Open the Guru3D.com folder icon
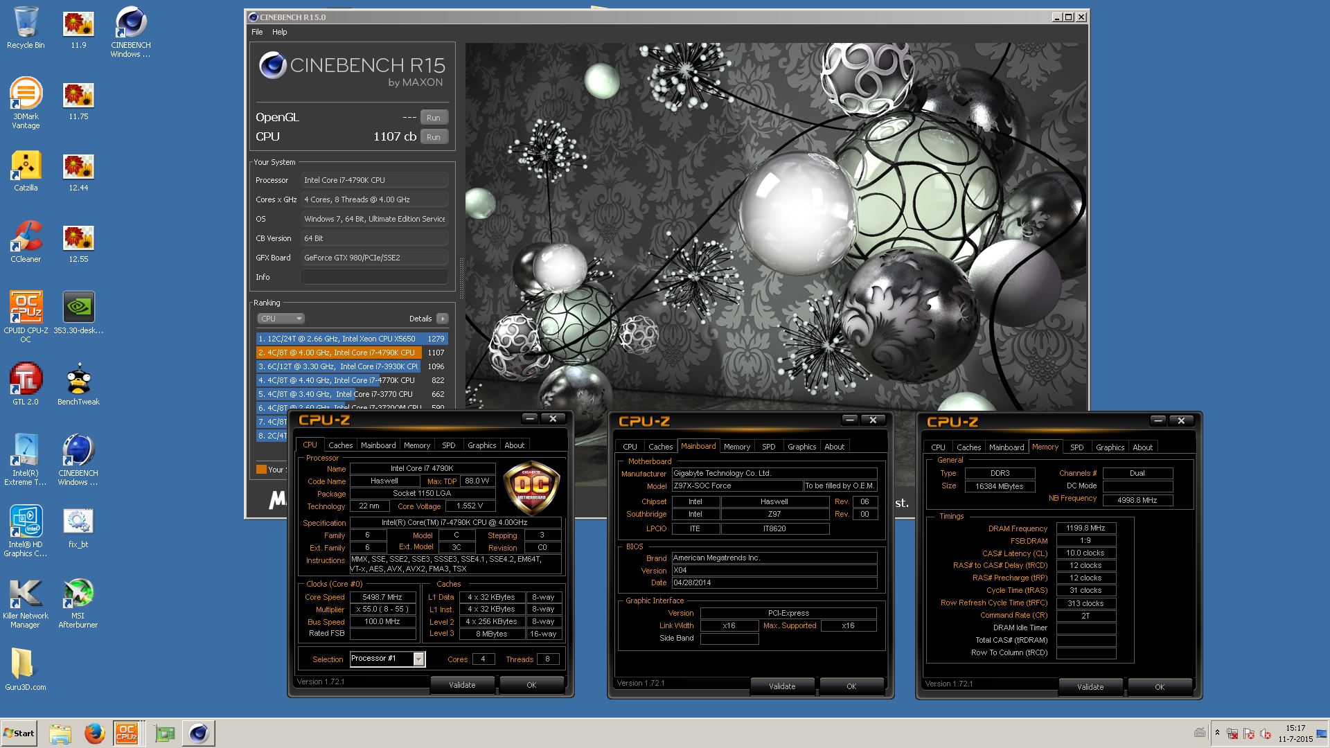This screenshot has height=748, width=1330. [26, 670]
